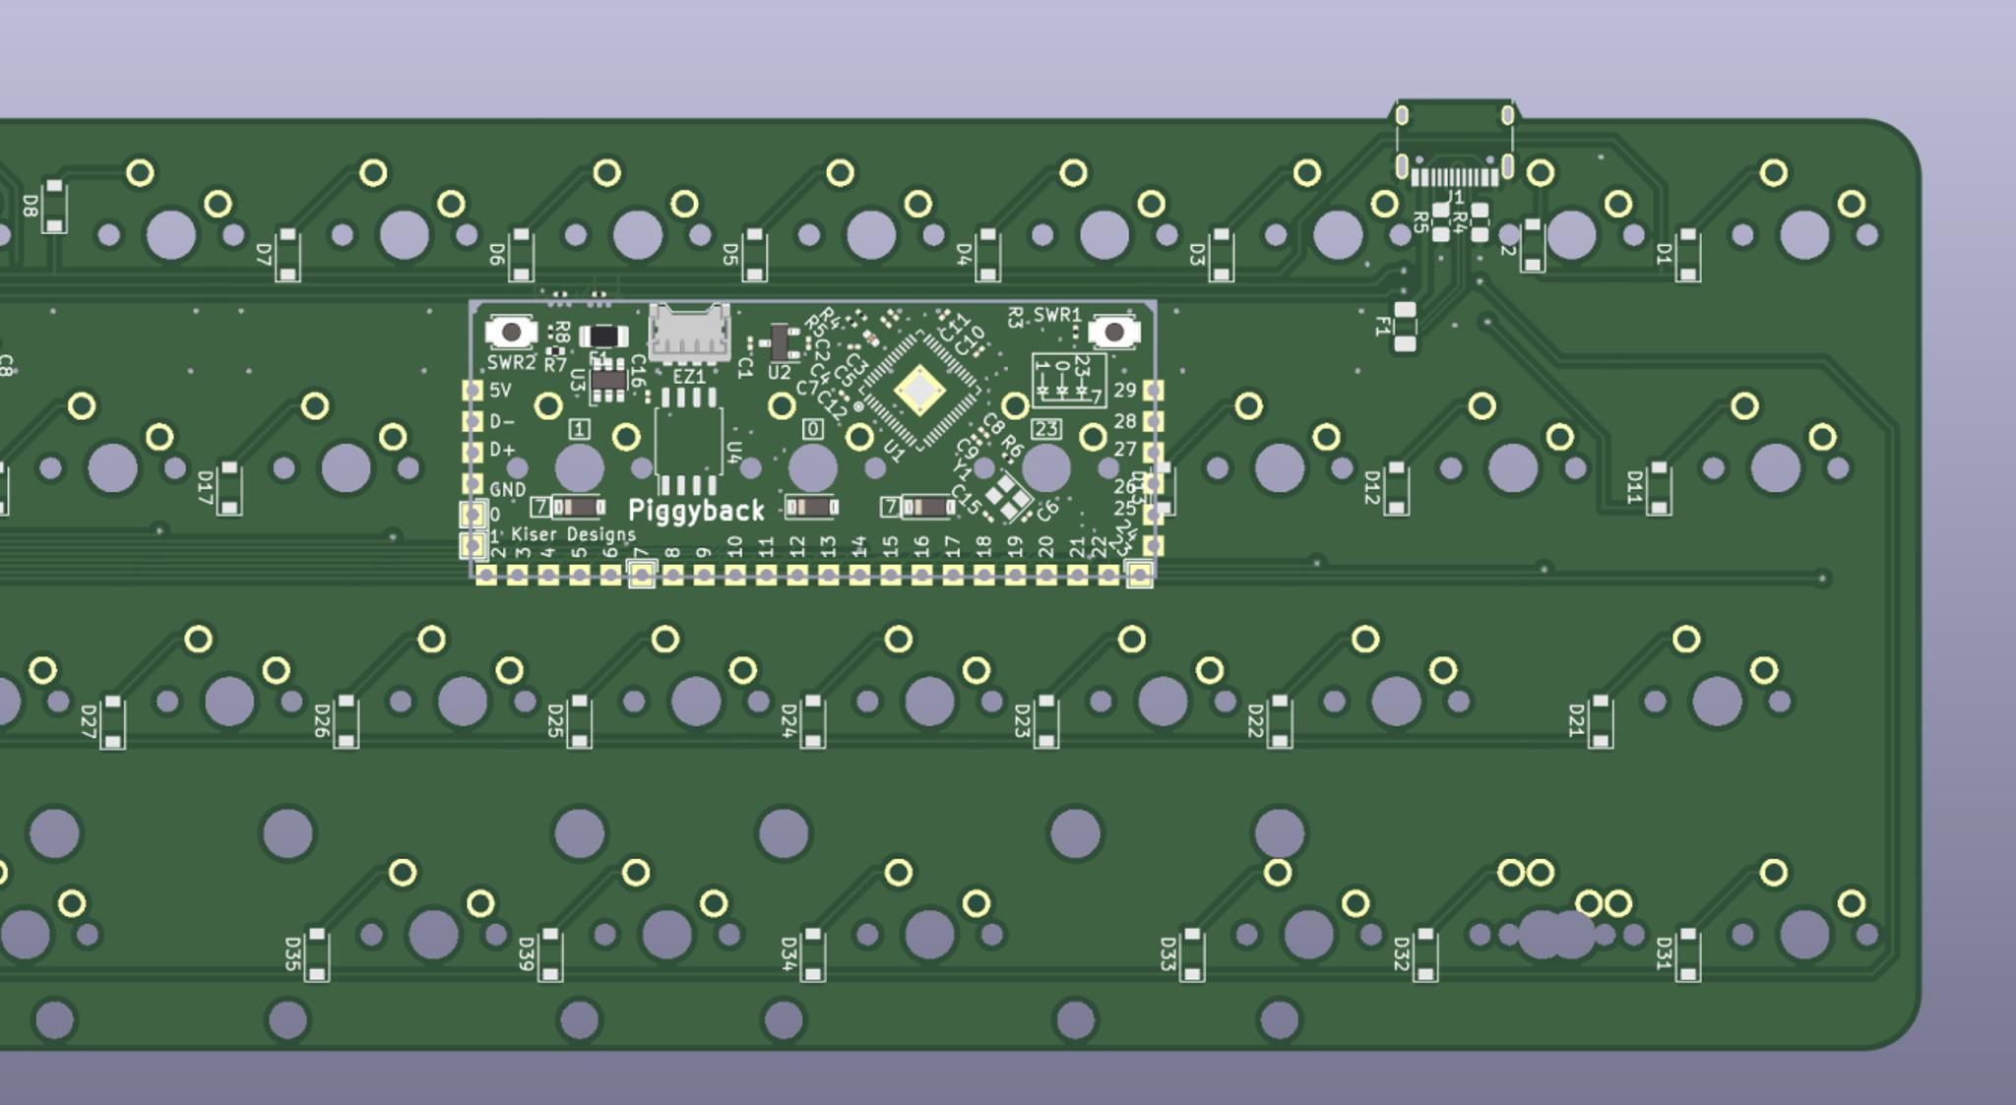Click pin 29 pad on Piggyback
2016x1105 pixels.
[x=1153, y=391]
